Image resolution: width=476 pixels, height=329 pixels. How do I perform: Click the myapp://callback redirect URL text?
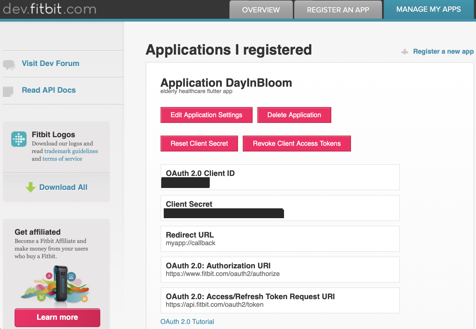(190, 243)
